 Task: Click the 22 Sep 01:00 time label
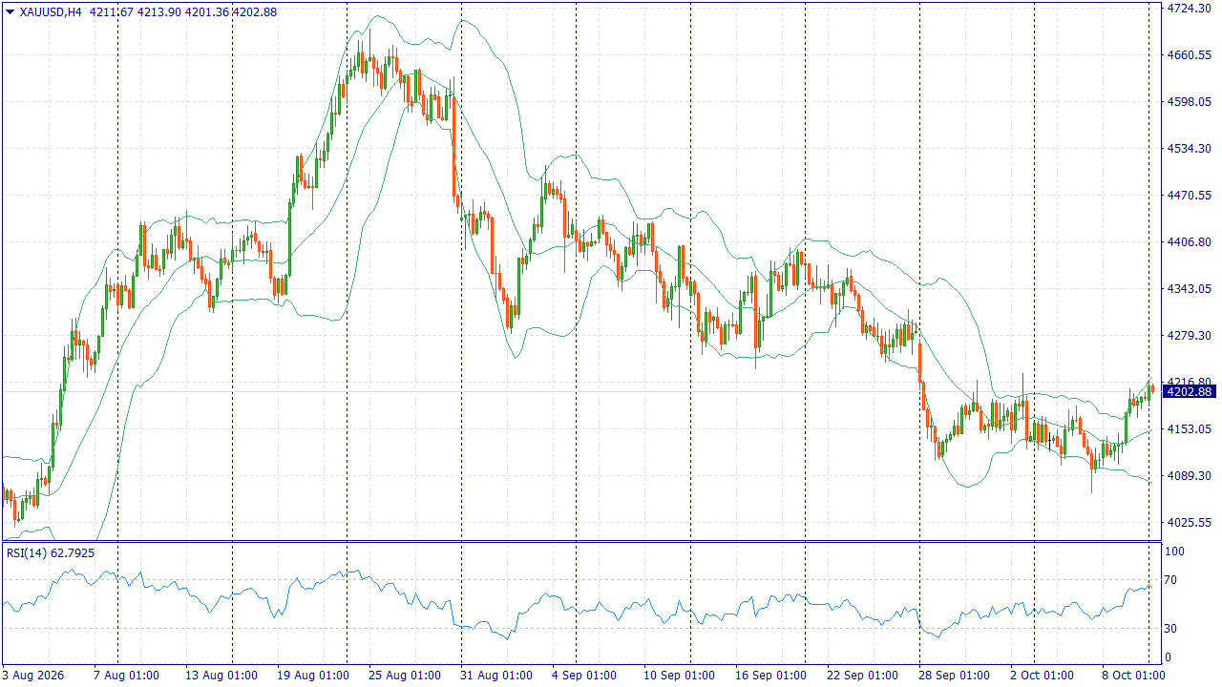click(861, 676)
